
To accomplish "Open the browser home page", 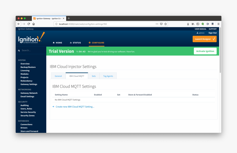I will coord(34,24).
